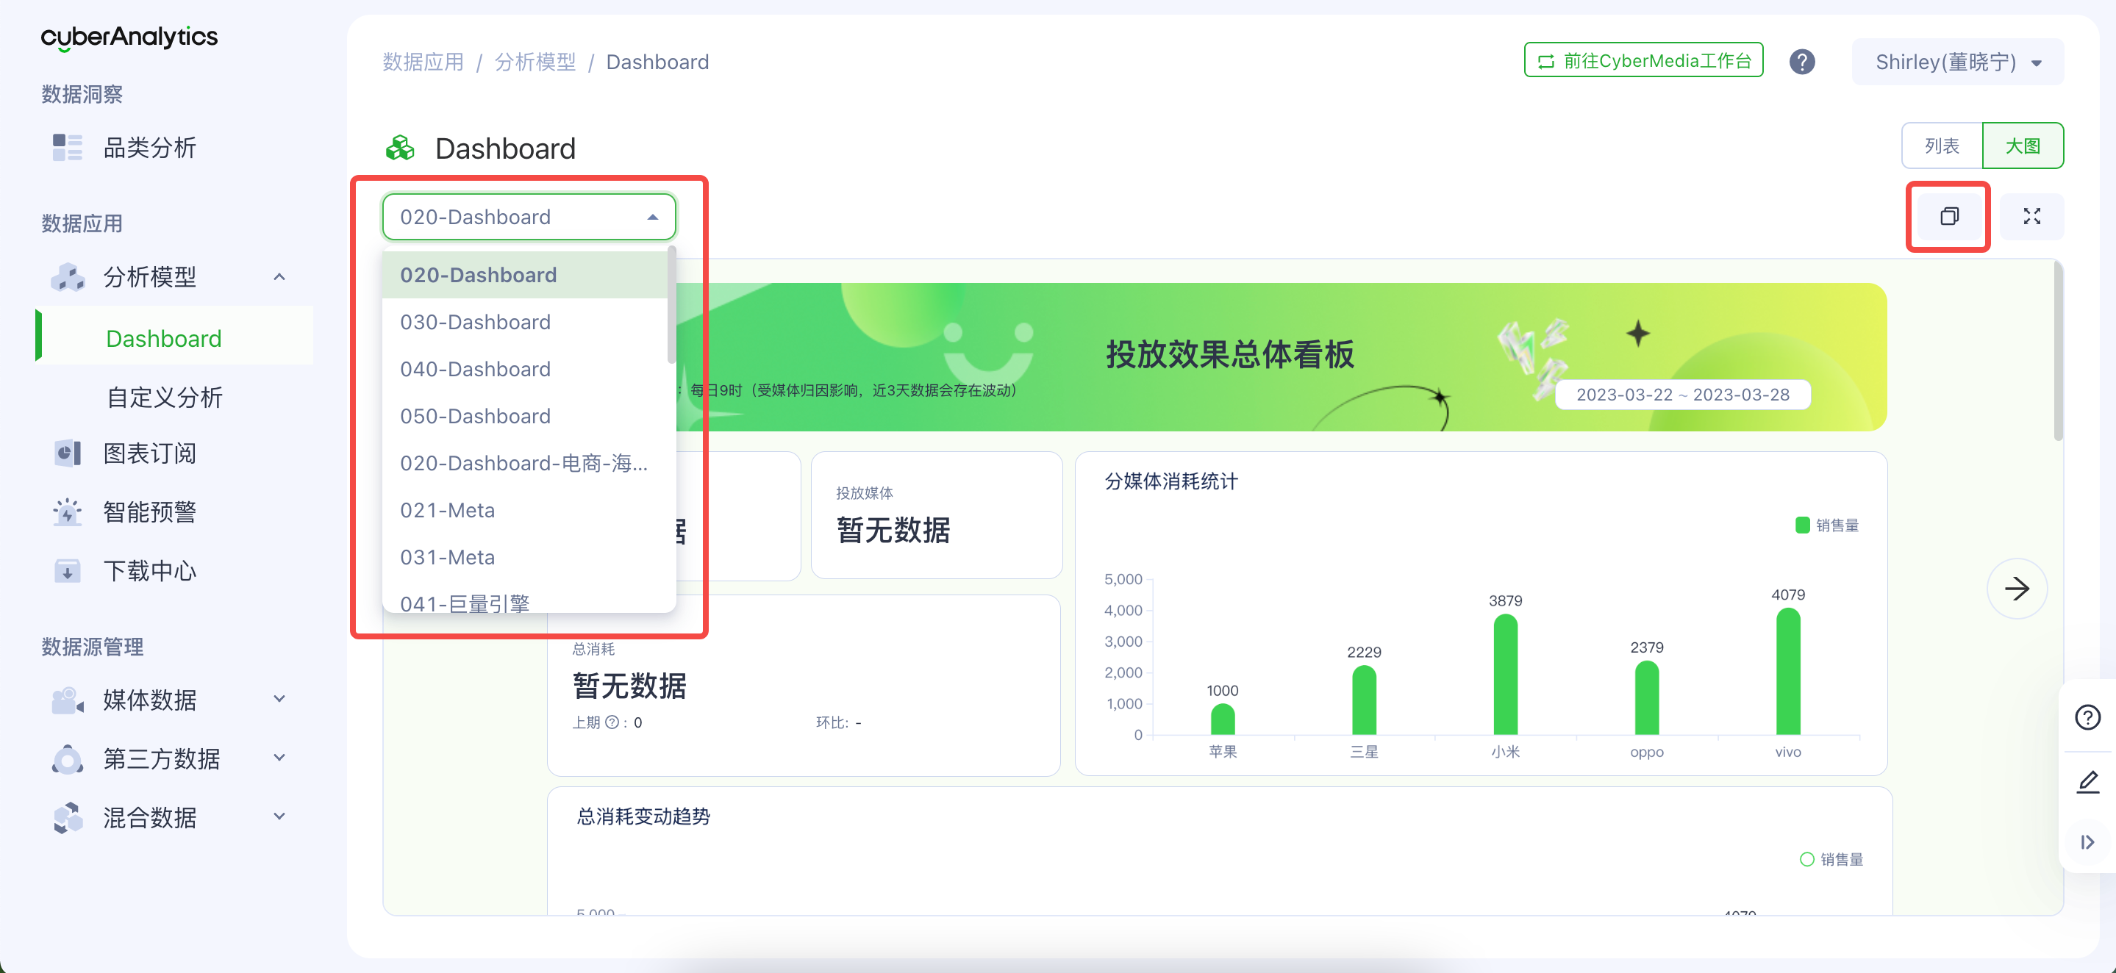
Task: Switch to 大图 view
Action: point(2022,146)
